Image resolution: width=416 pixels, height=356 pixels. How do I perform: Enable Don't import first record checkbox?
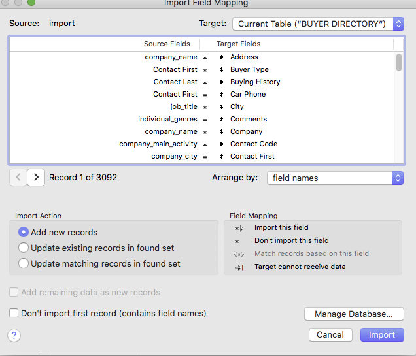pos(14,314)
